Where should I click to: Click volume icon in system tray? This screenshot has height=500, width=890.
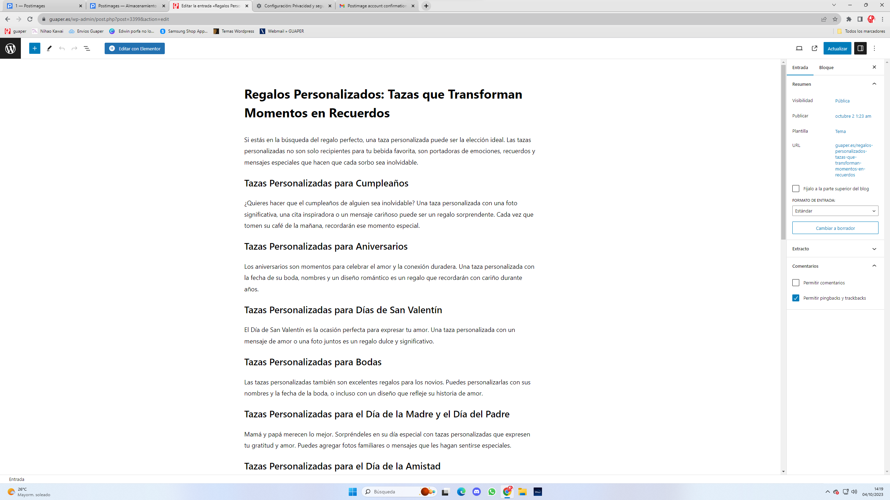[x=854, y=492]
